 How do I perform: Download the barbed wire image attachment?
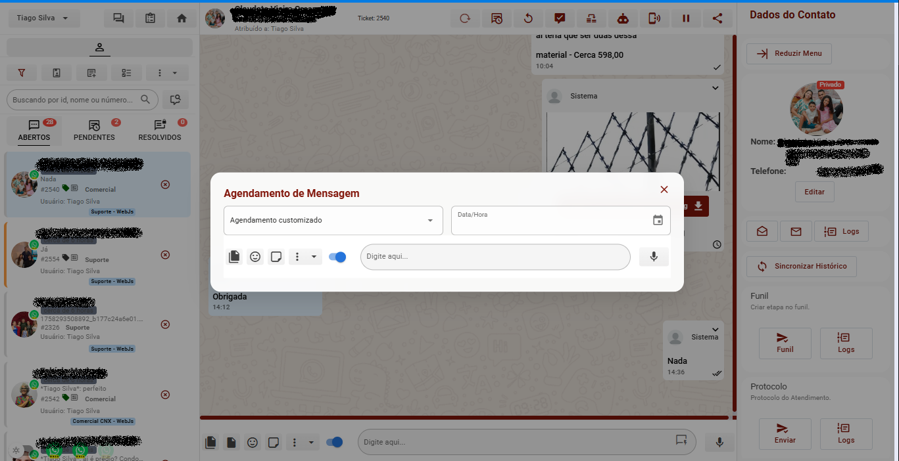coord(698,207)
